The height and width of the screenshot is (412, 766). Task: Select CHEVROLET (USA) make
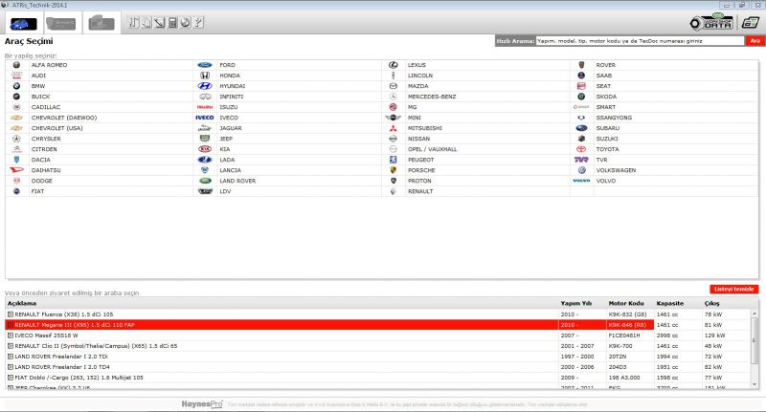(57, 128)
